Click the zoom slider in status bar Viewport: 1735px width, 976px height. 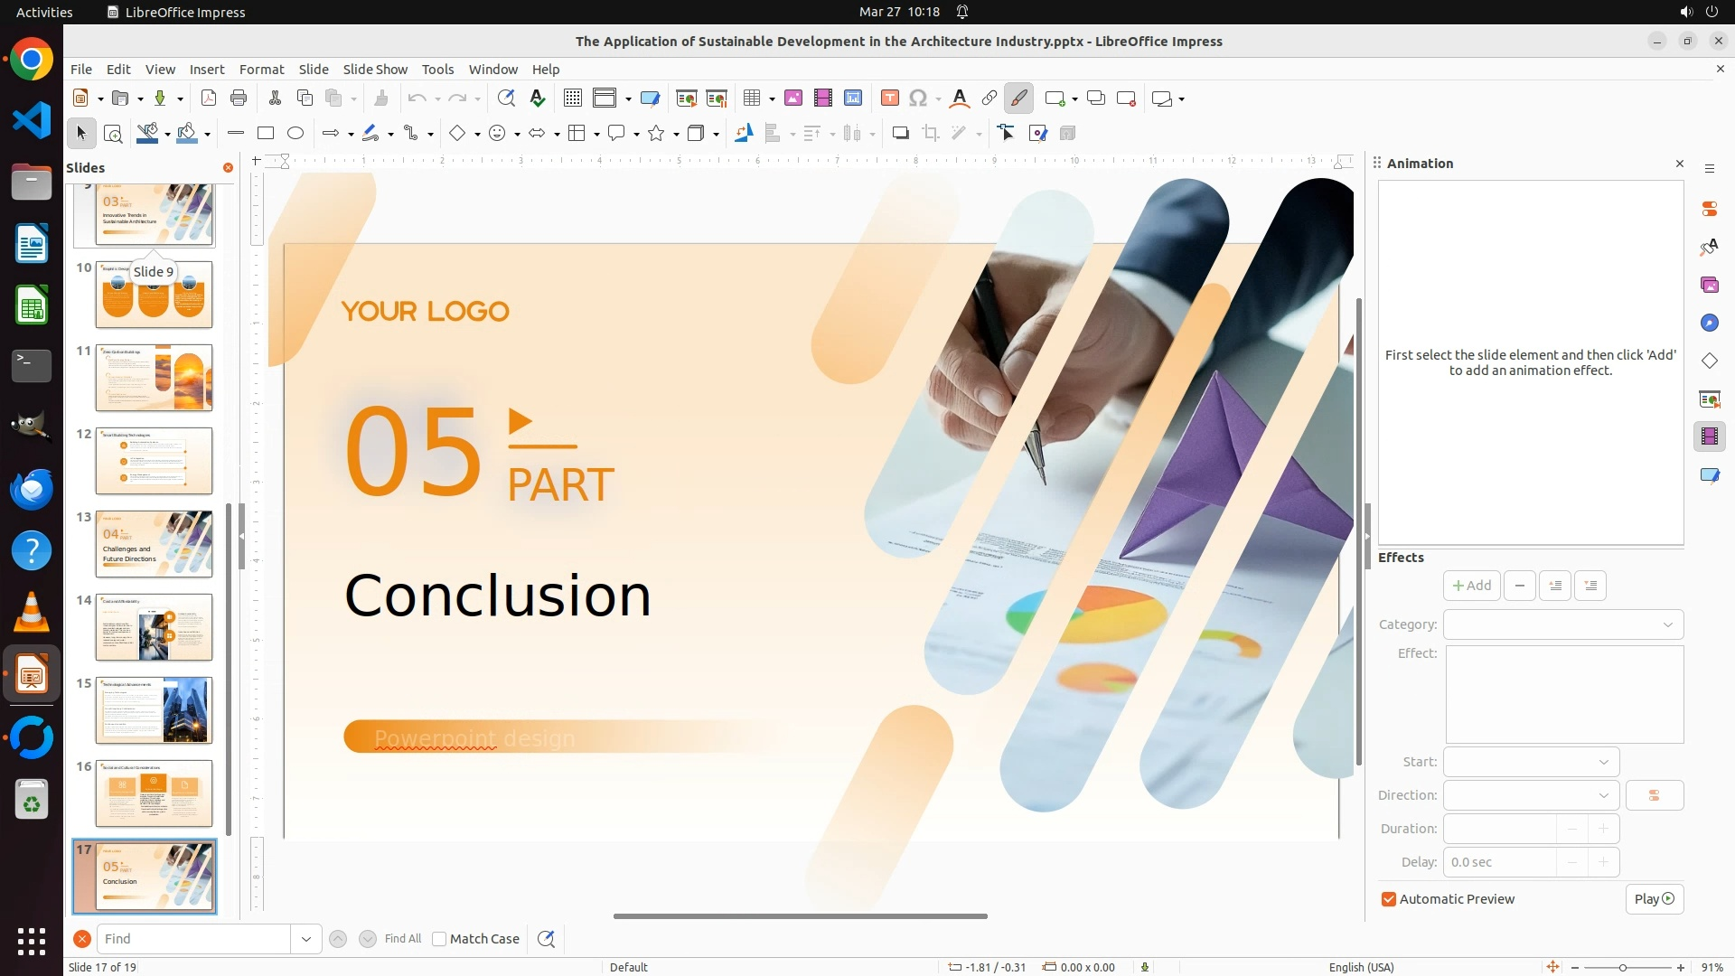coord(1623,967)
